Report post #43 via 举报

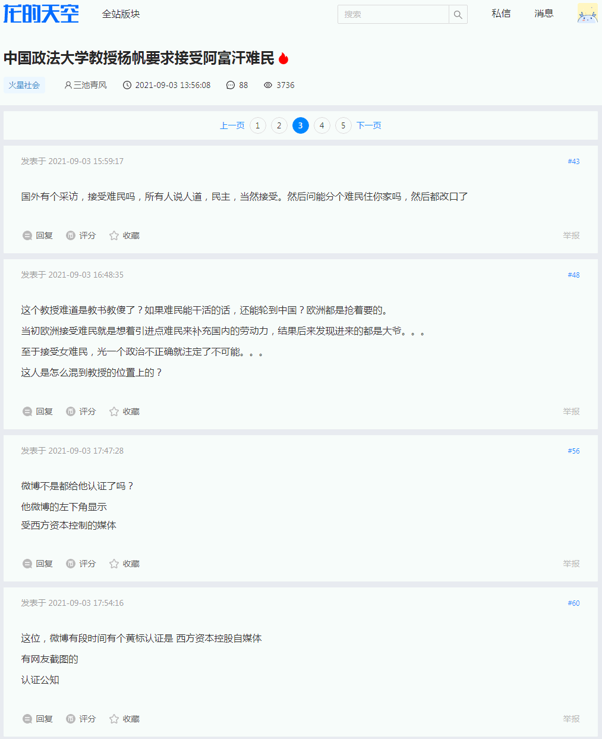pos(571,235)
